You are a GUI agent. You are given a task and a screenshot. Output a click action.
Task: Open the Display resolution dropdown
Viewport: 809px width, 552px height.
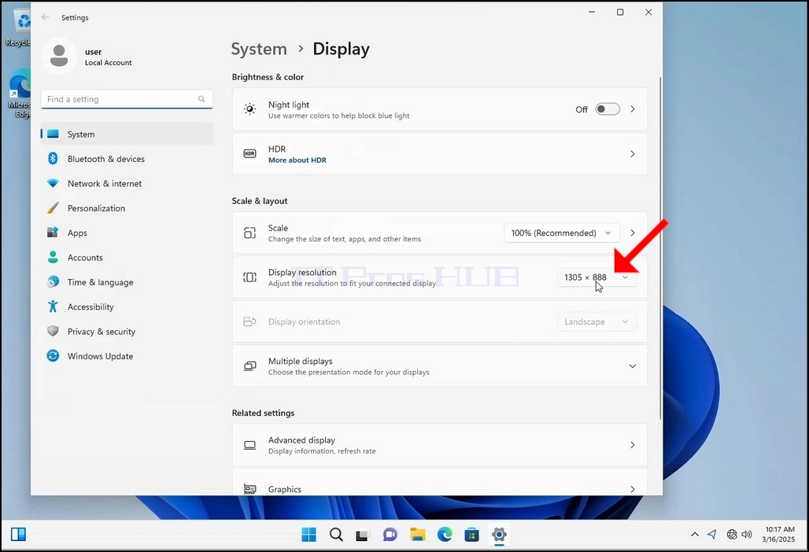coord(597,278)
